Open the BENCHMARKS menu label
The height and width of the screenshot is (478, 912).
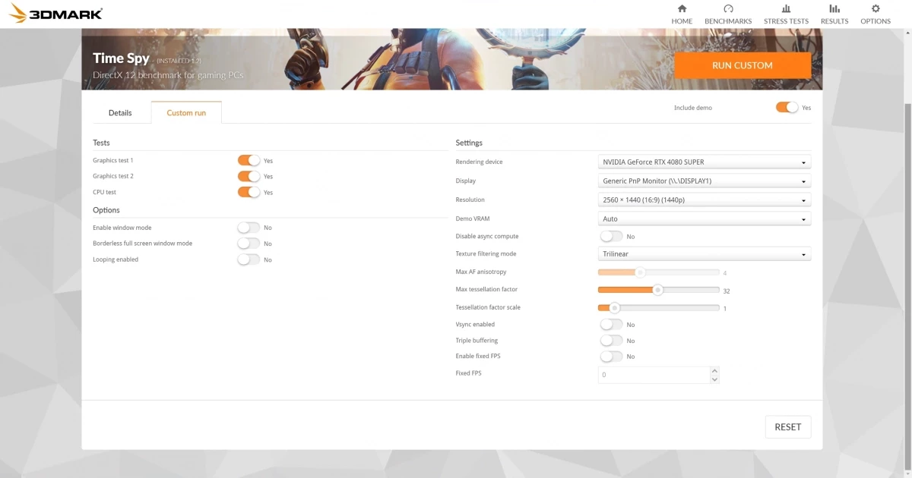click(728, 21)
